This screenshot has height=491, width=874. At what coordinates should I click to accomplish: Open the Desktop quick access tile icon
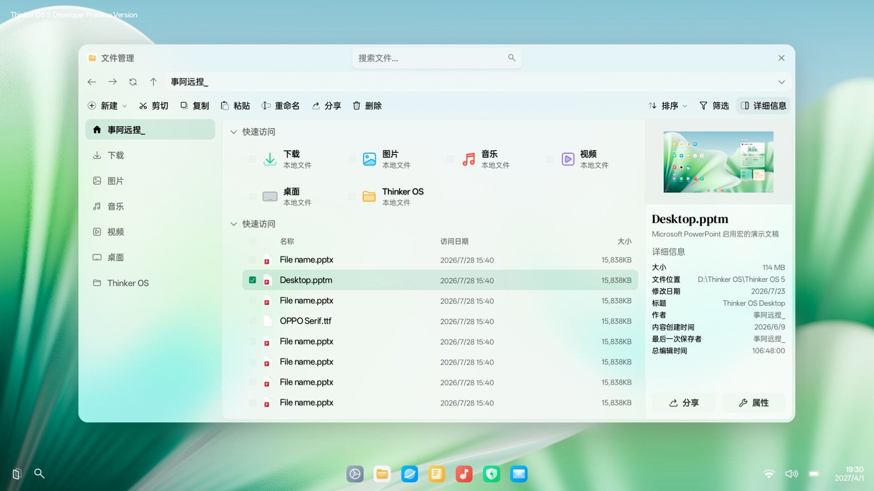[270, 196]
